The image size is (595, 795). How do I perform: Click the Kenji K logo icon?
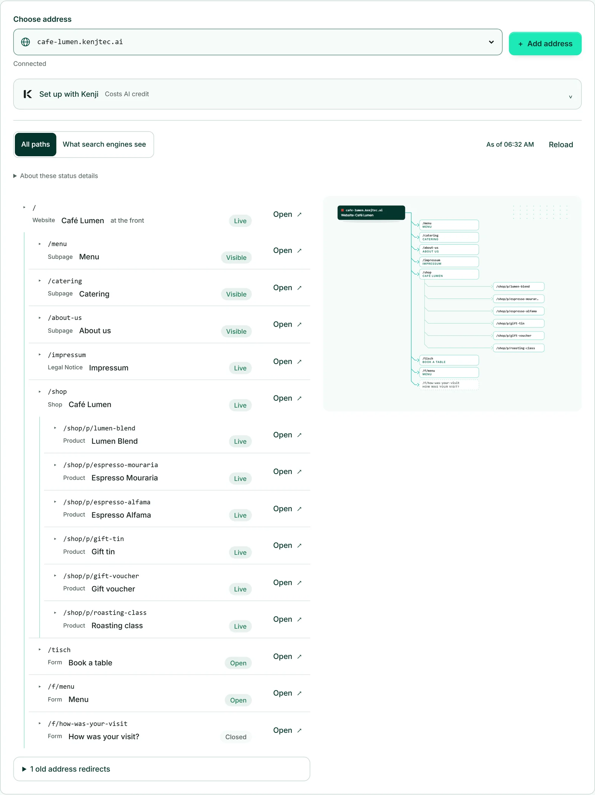coord(28,94)
